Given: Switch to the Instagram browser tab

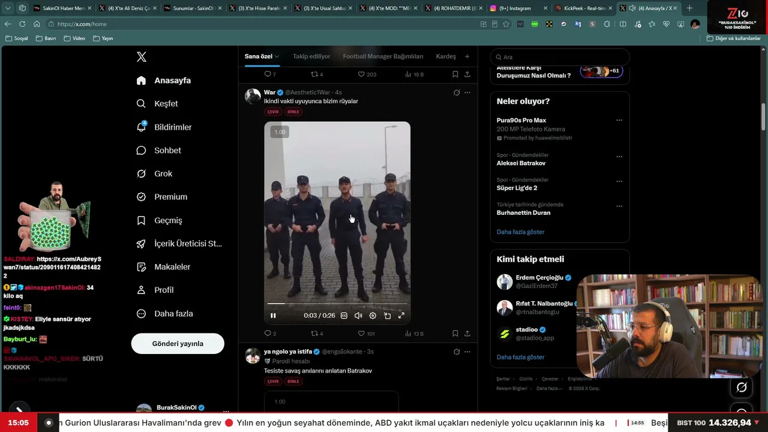Looking at the screenshot, I should coord(516,8).
